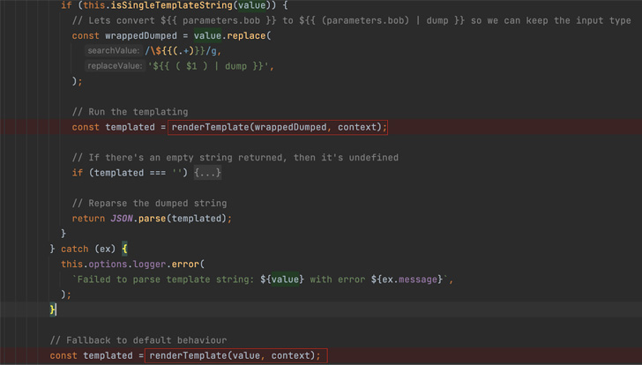The width and height of the screenshot is (642, 365).
Task: Click the regex /\${{(.+)}}/g literal
Action: click(x=183, y=51)
